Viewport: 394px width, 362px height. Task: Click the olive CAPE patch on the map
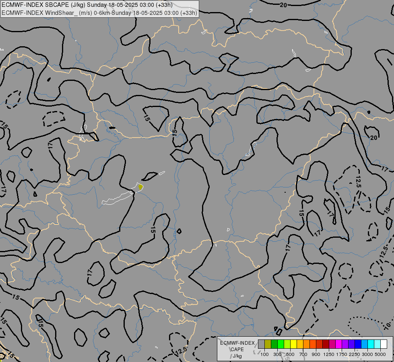(141, 187)
